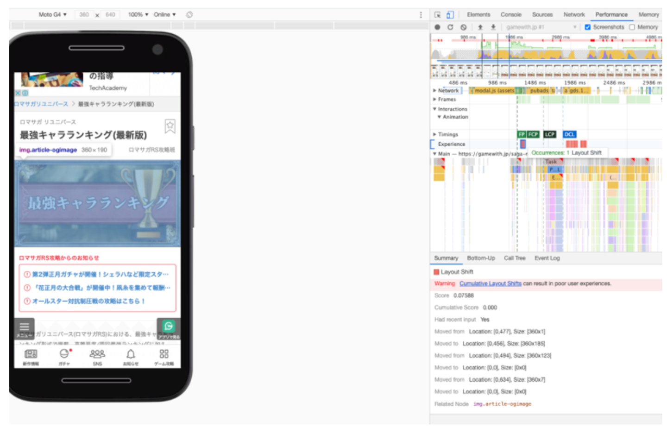The width and height of the screenshot is (667, 434).
Task: Collapse the Interactions track
Action: point(434,109)
